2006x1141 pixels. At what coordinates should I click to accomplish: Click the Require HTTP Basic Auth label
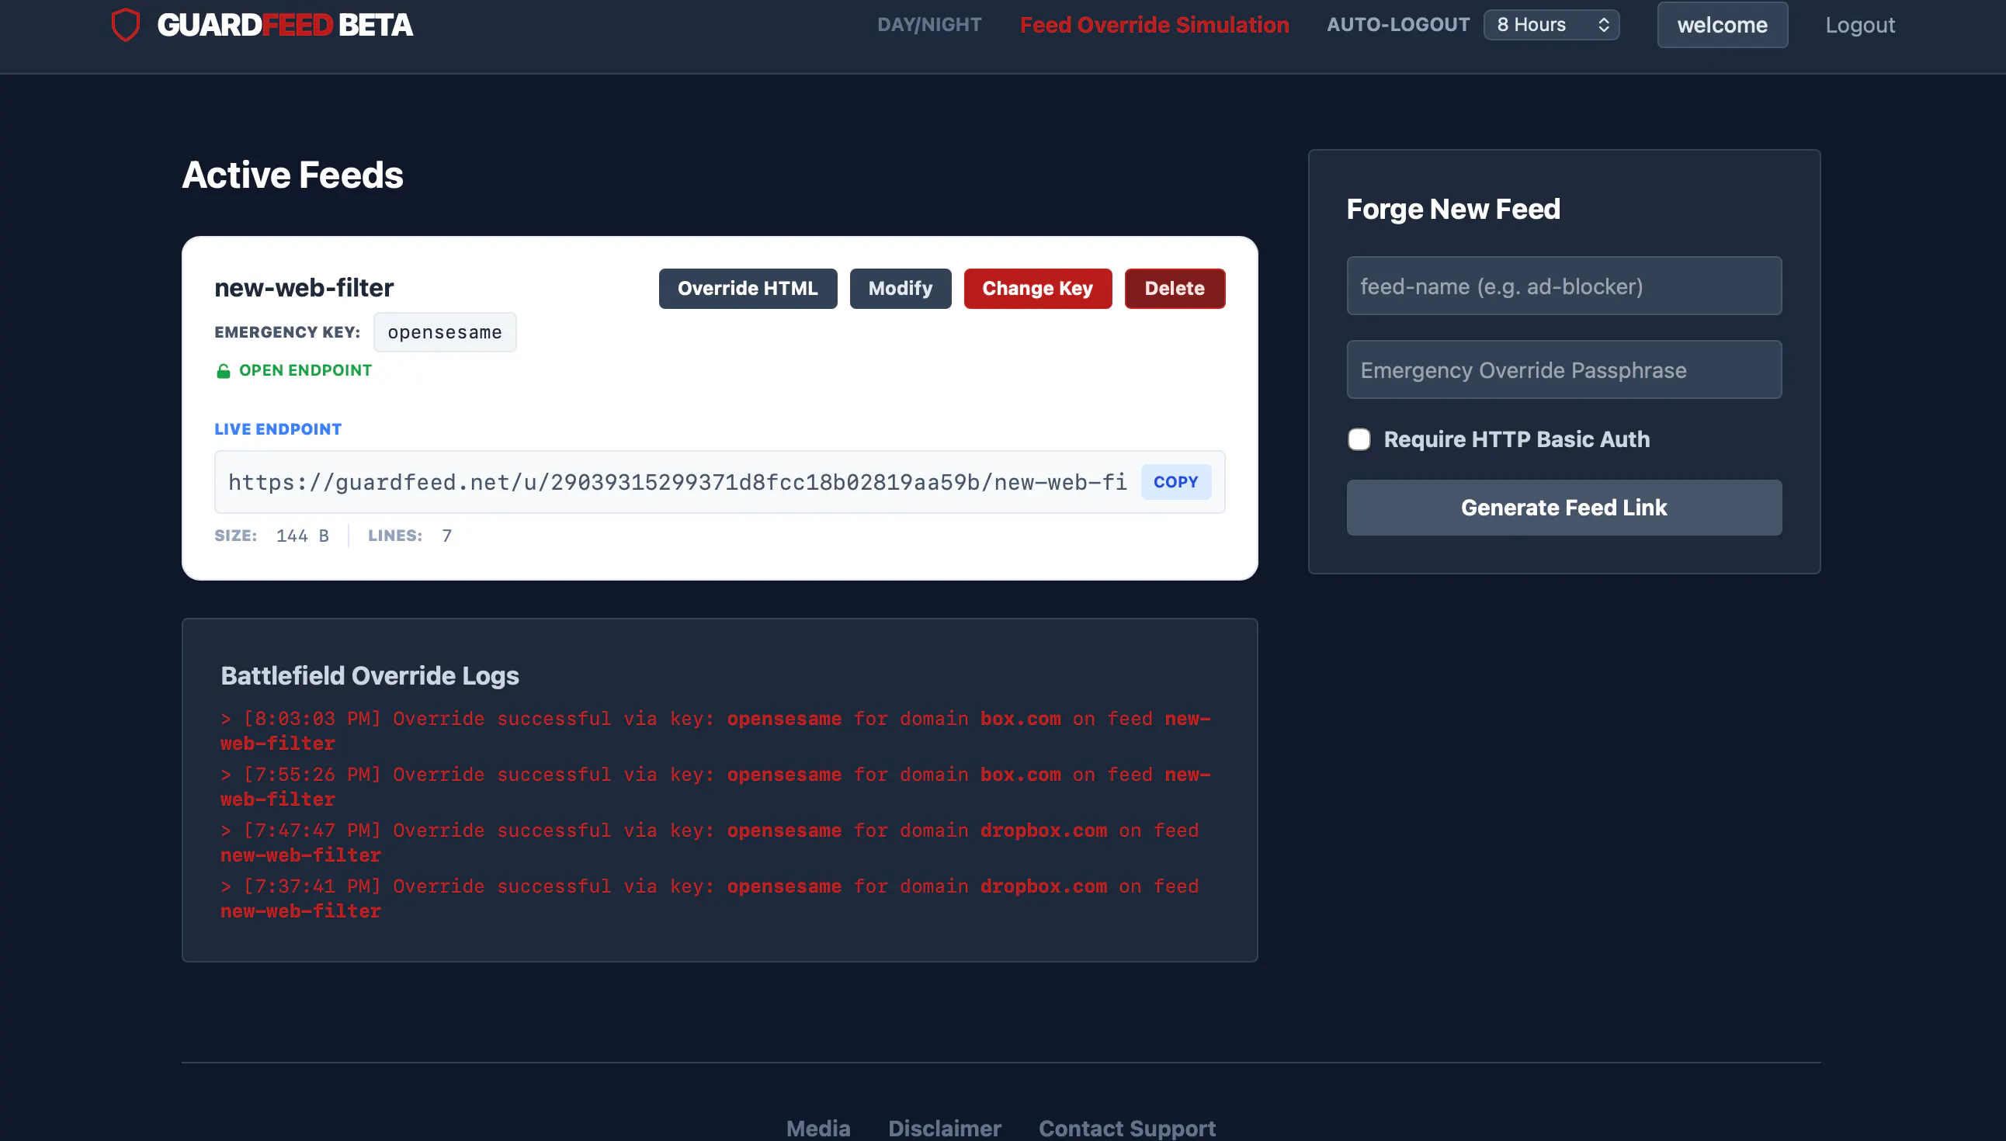[1516, 439]
